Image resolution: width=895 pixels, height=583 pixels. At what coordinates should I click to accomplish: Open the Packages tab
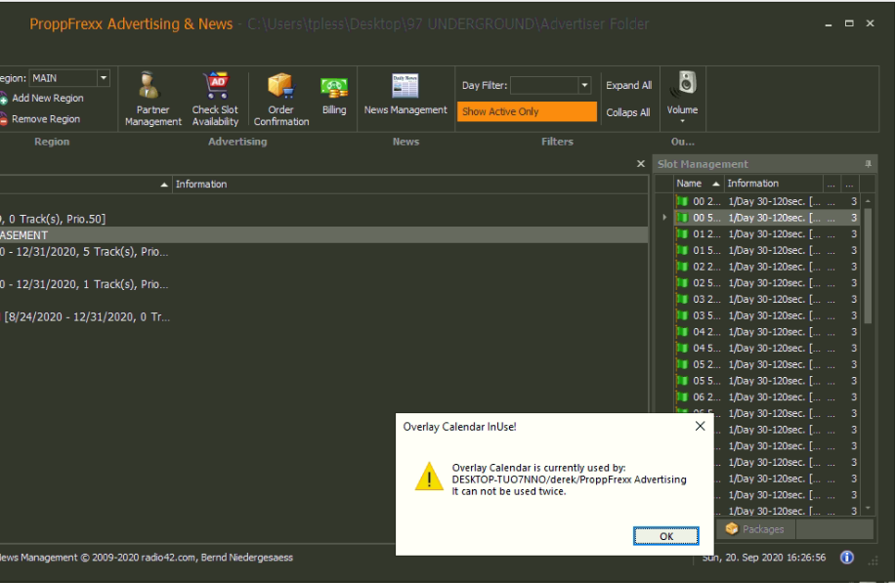point(755,529)
